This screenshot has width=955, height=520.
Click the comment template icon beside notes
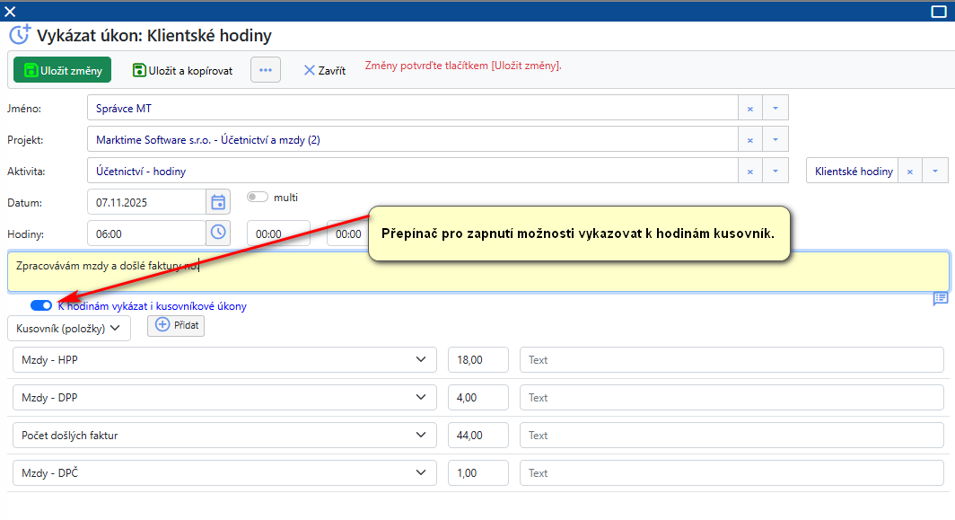click(x=940, y=298)
